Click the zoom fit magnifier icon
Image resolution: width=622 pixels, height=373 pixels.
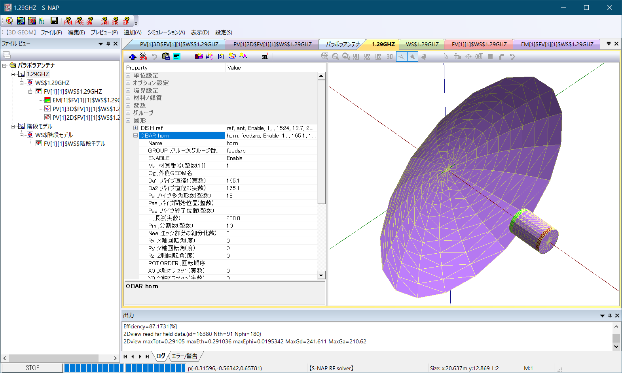346,57
